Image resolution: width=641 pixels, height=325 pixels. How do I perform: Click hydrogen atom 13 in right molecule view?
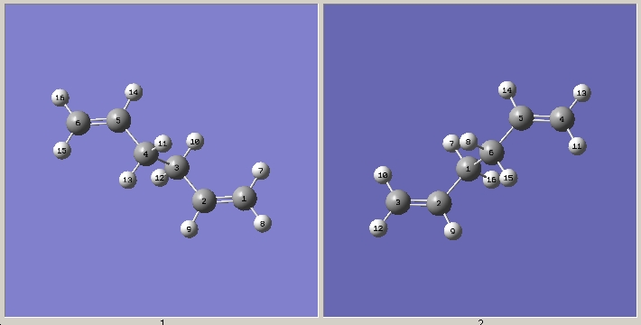pyautogui.click(x=581, y=93)
